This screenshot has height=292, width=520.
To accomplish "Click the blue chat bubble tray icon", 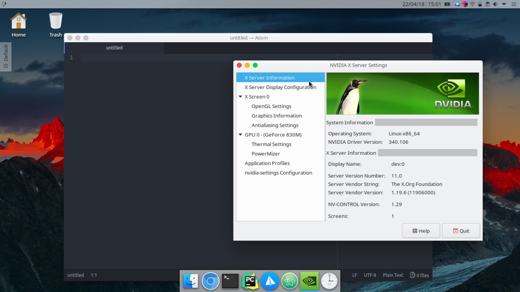I will pyautogui.click(x=458, y=4).
